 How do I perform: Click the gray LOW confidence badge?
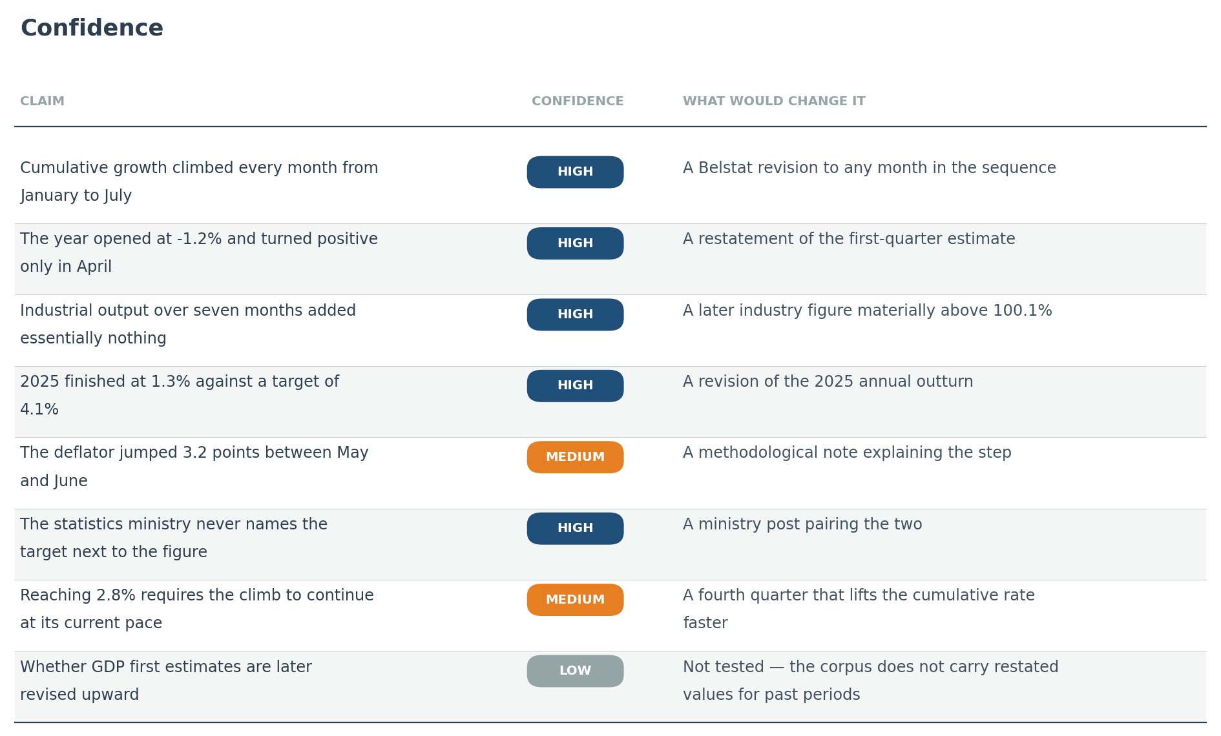[x=575, y=671]
